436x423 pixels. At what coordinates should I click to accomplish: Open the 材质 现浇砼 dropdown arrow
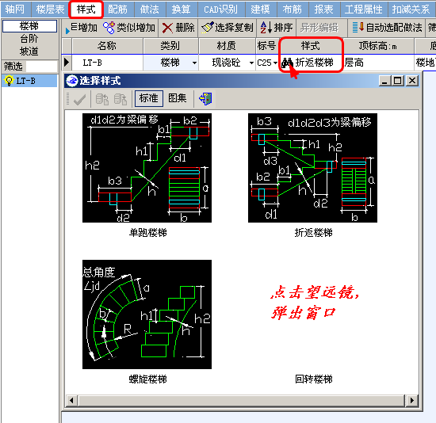tap(251, 63)
